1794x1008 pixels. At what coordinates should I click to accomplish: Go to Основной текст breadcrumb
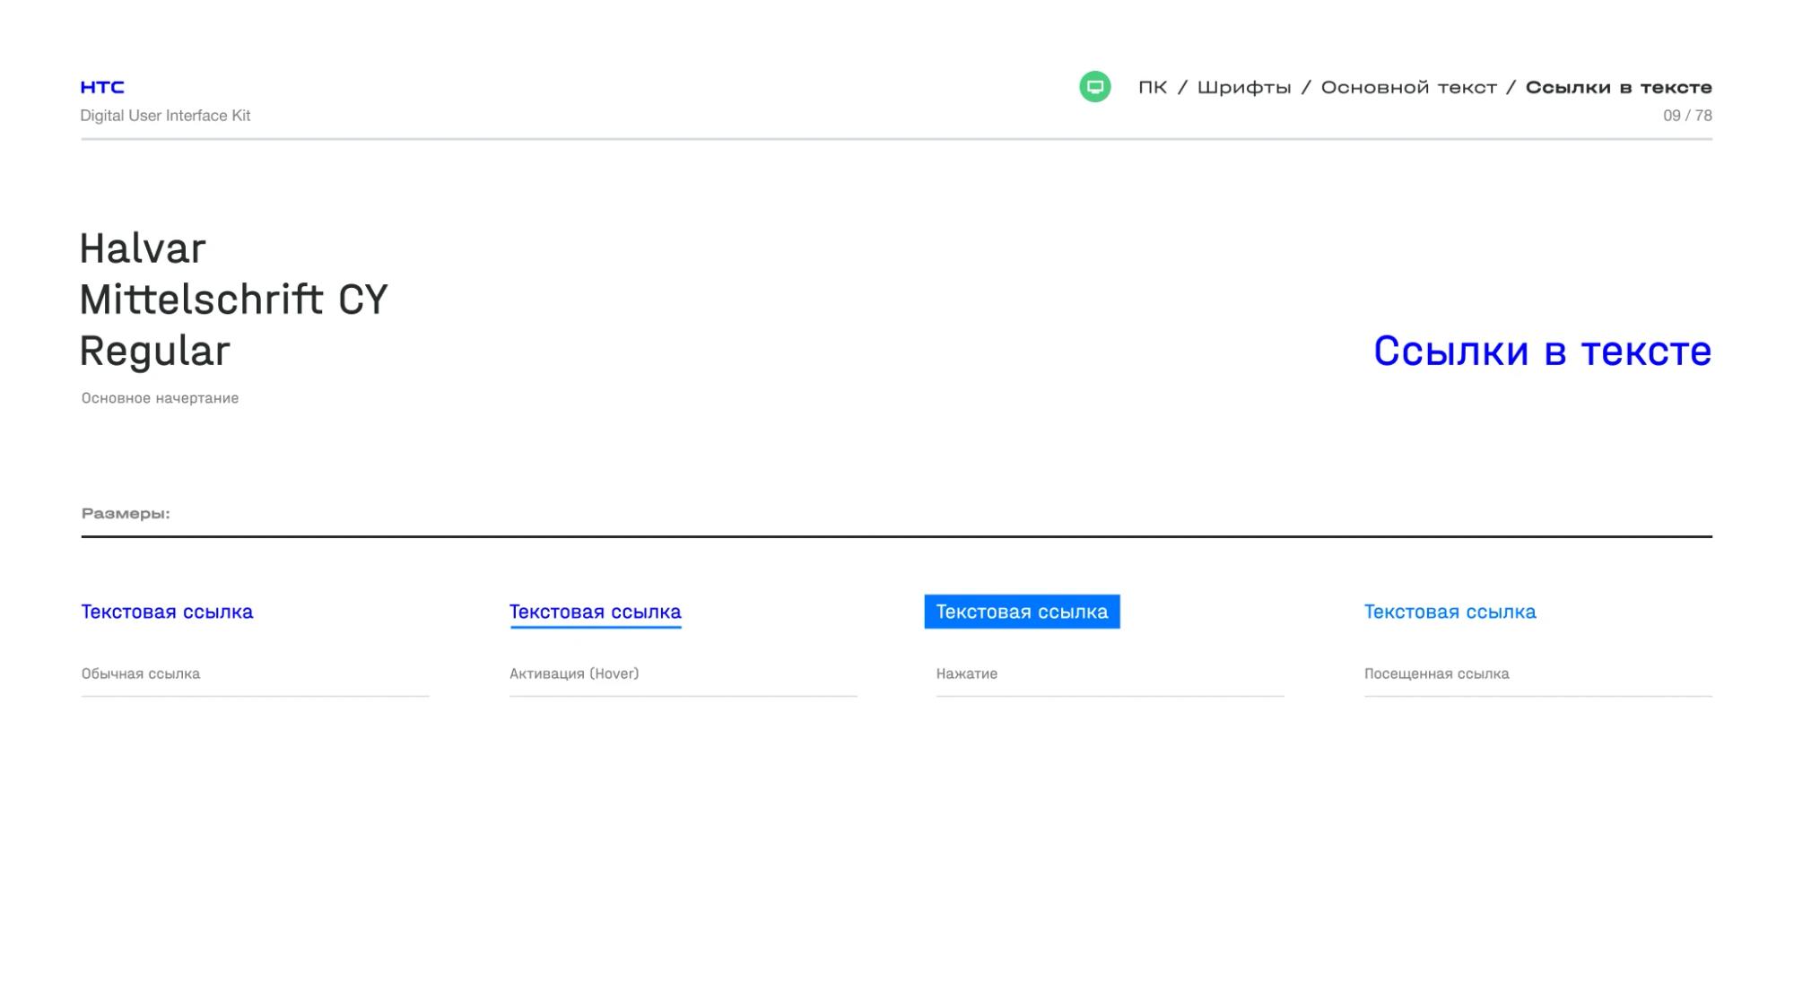pos(1408,87)
